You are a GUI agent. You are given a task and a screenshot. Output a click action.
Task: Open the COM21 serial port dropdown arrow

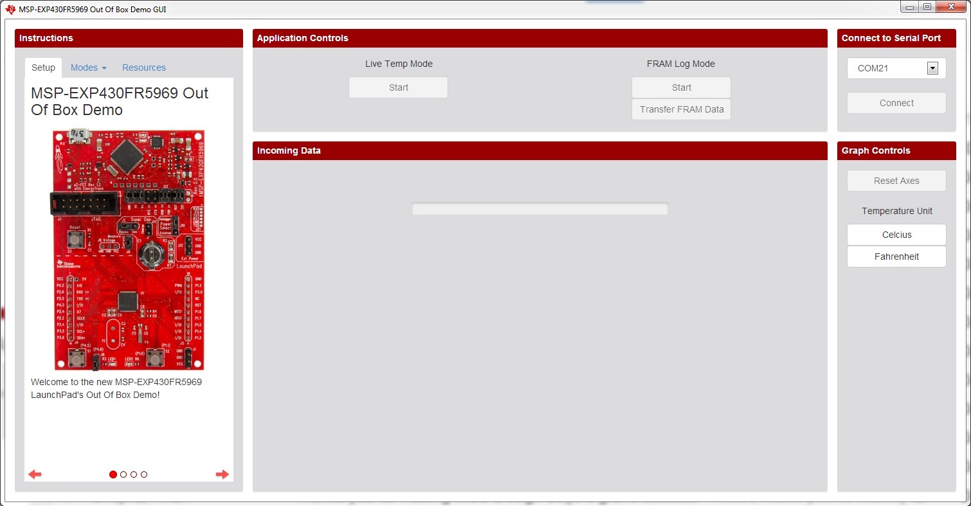point(932,68)
